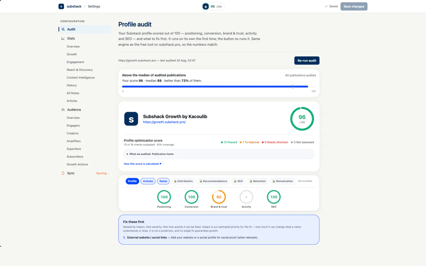Click the Subshack Growth publication logo
Screen dimensions: 426x266
coord(131,119)
